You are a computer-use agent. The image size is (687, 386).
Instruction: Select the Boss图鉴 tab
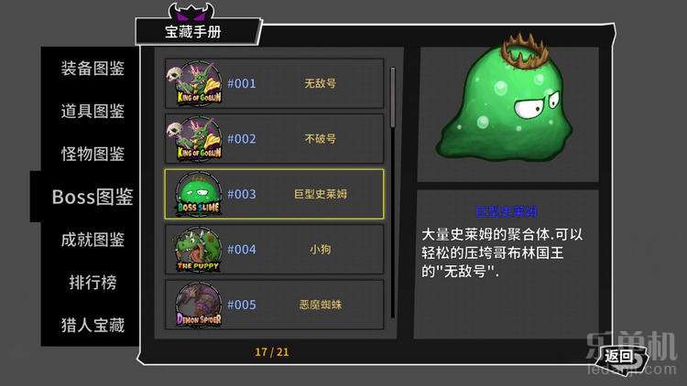pos(93,197)
